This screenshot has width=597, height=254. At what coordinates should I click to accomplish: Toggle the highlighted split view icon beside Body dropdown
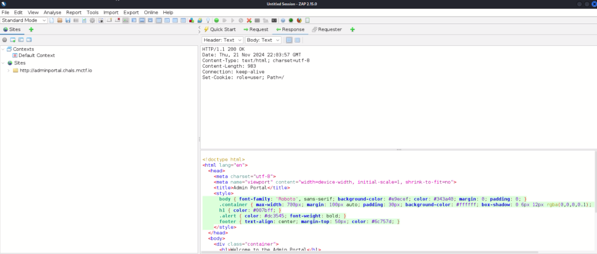tap(289, 40)
